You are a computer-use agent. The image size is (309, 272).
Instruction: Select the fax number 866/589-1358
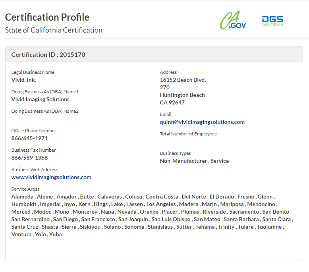[29, 158]
